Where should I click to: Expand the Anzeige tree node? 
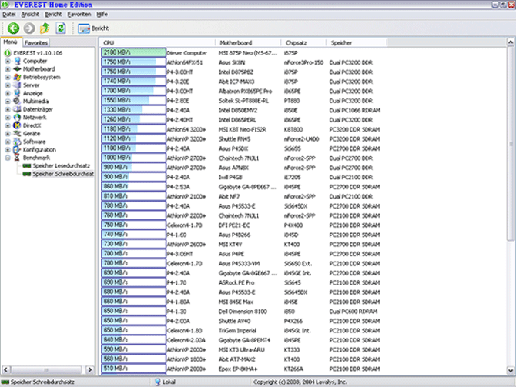click(8, 93)
